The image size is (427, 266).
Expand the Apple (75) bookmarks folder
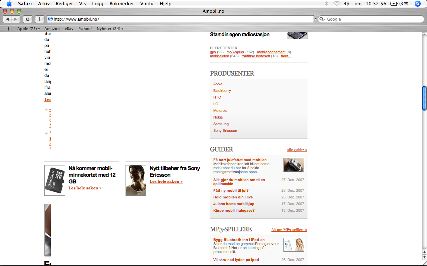[29, 29]
